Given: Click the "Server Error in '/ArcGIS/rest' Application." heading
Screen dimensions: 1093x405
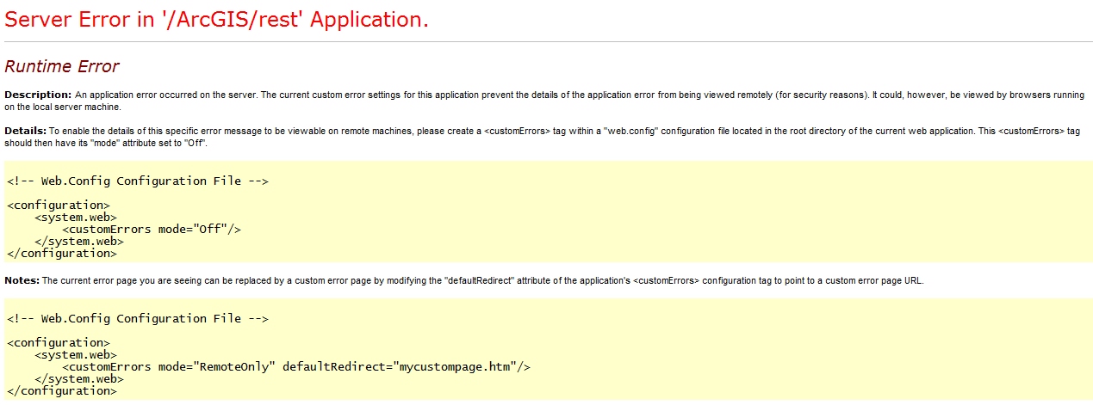Looking at the screenshot, I should coord(217,21).
